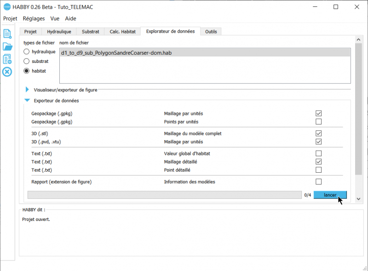Open the Réglages menu

click(34, 18)
